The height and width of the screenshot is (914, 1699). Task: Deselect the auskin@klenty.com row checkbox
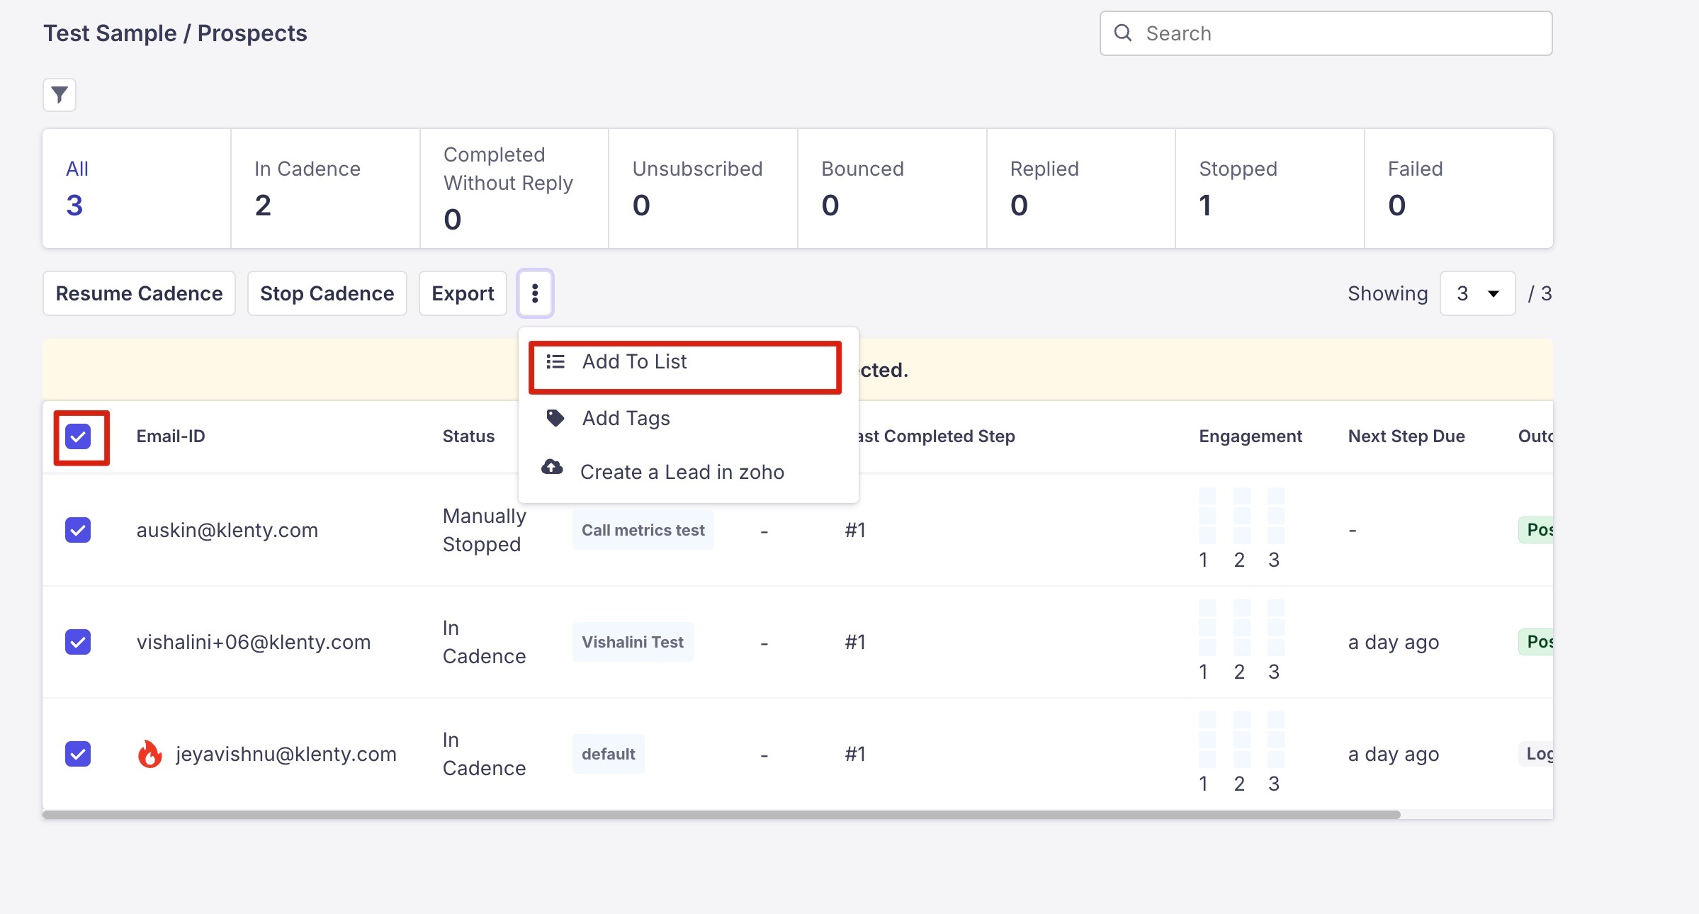78,530
